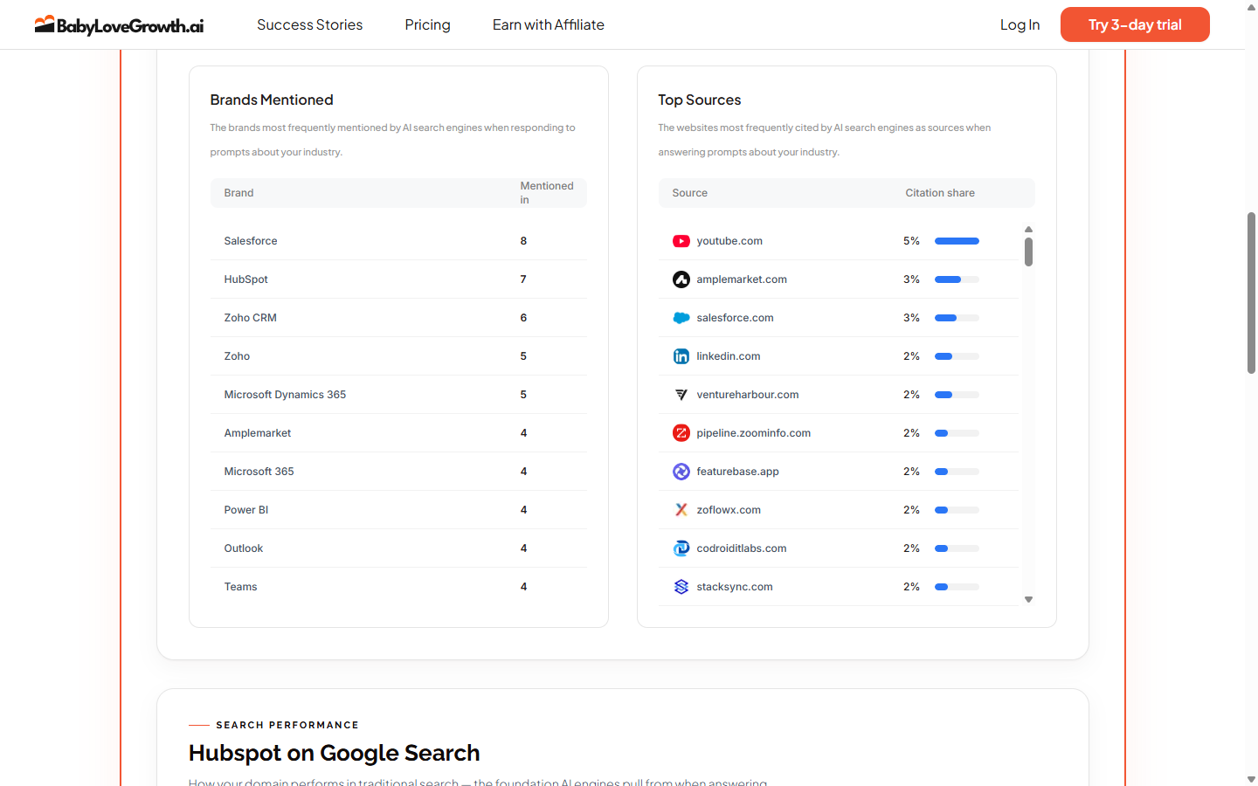Click the Source column header
The image size is (1258, 786).
(x=690, y=193)
